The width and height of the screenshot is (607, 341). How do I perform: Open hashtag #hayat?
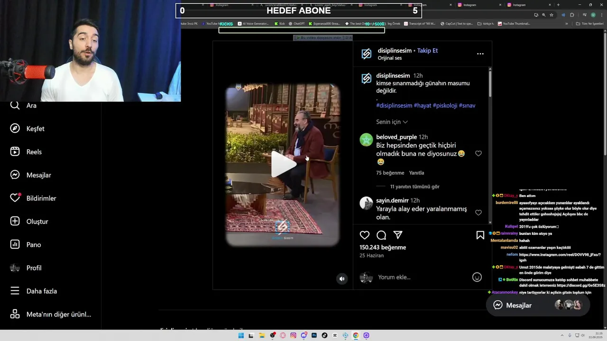pyautogui.click(x=423, y=106)
